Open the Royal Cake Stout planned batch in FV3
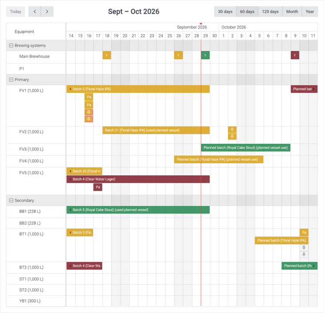This screenshot has height=313, width=324. [x=246, y=147]
